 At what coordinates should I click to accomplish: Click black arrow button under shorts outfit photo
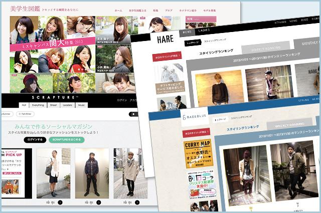tap(60, 202)
